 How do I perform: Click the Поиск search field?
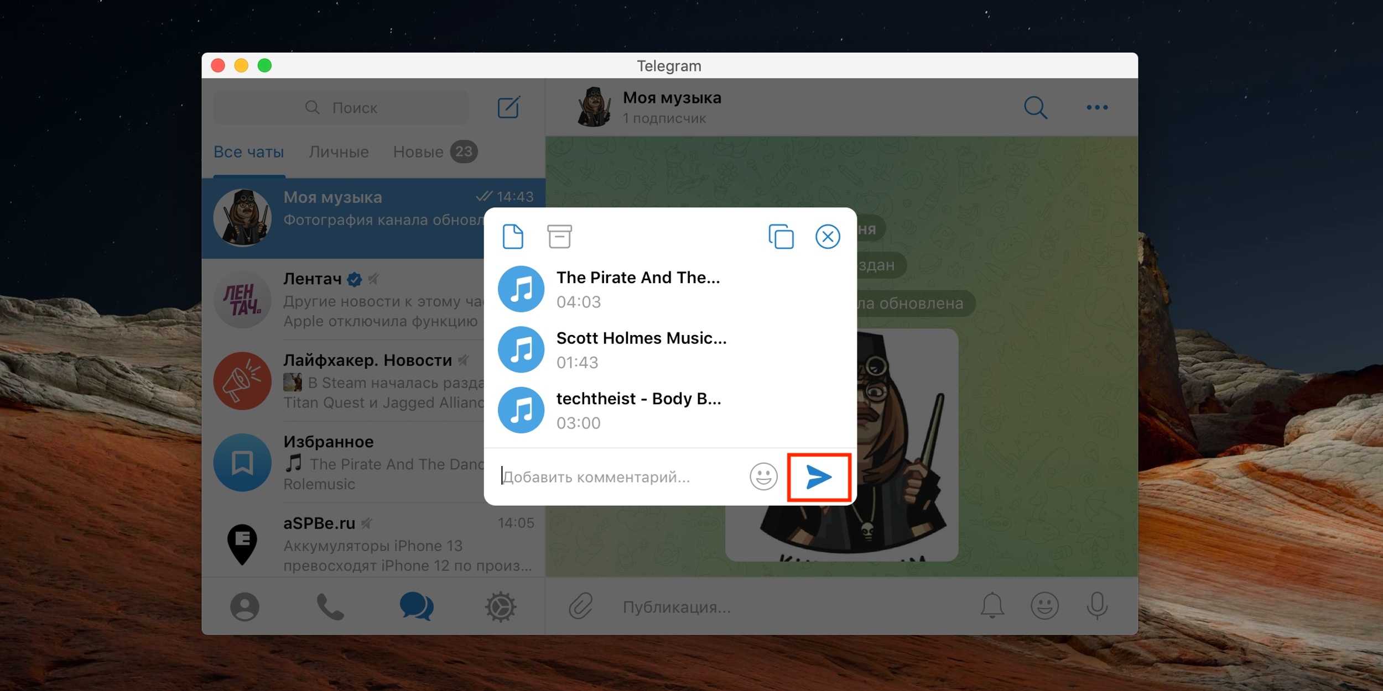[341, 108]
